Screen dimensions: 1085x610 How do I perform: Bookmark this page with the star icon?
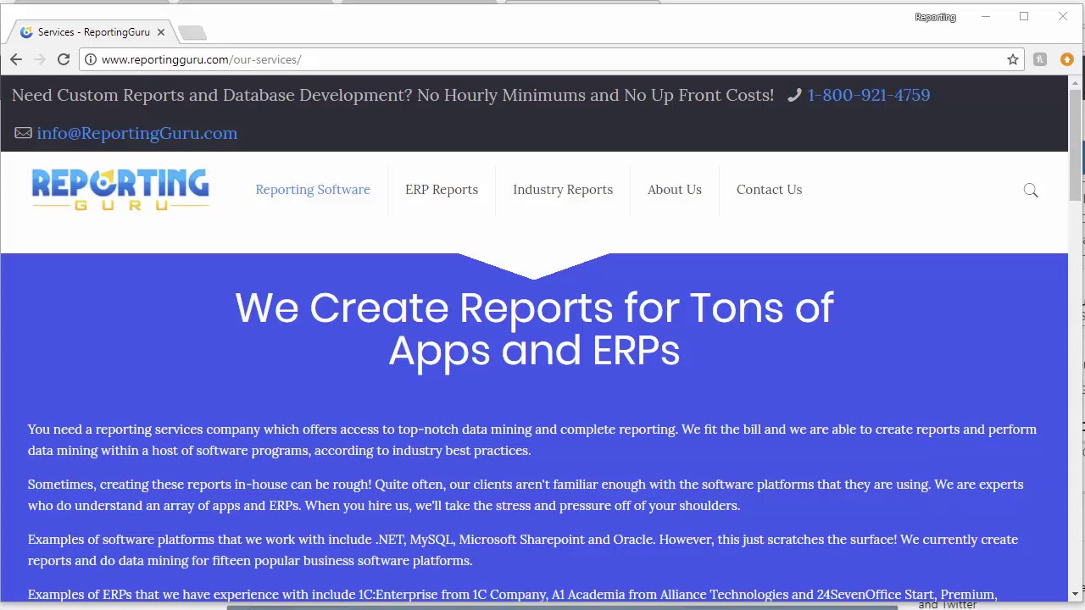click(x=1012, y=59)
